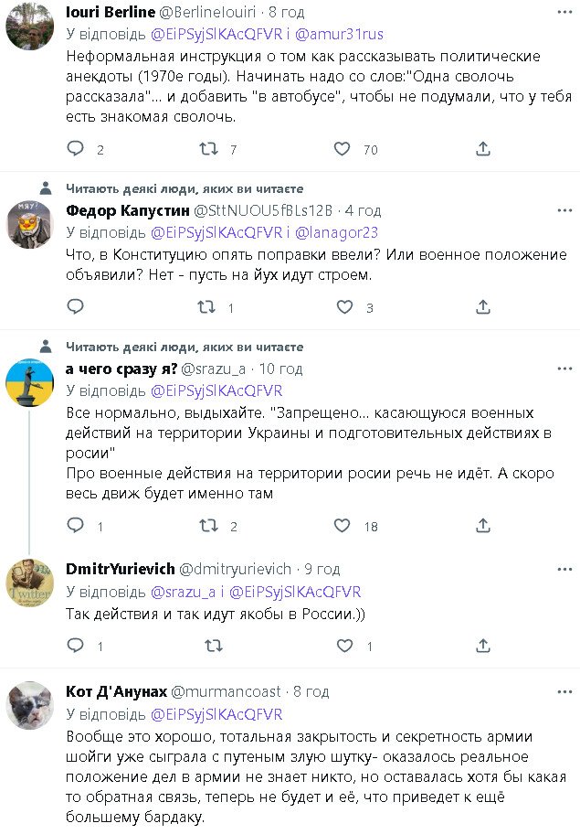
Task: Share DmitrYurievich's reply
Action: click(481, 646)
